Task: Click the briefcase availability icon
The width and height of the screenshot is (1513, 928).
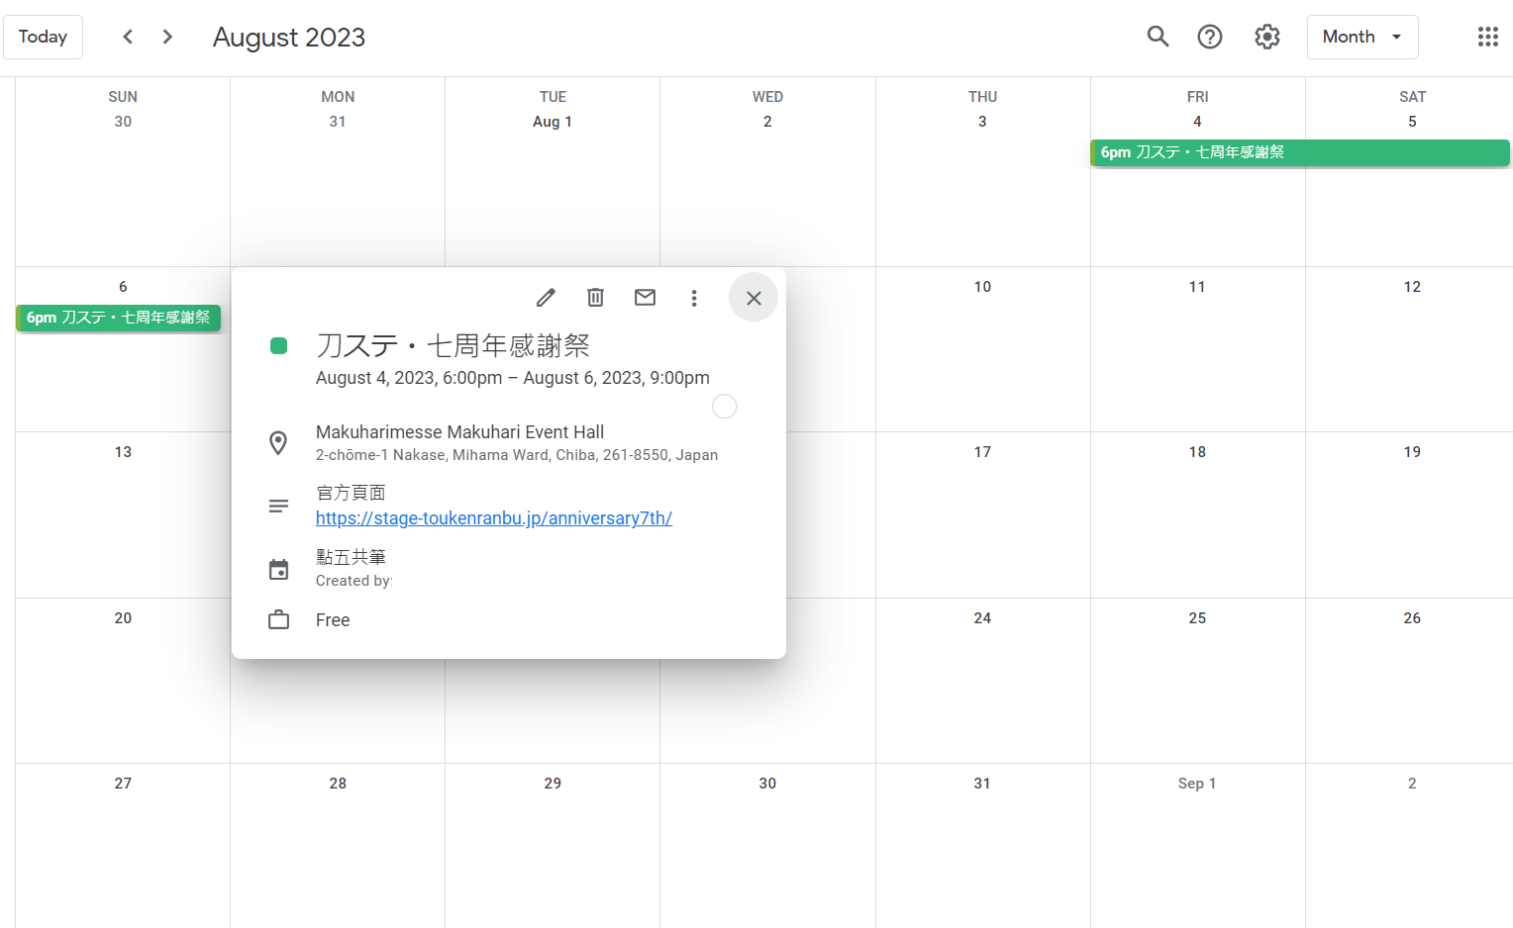Action: (x=279, y=620)
